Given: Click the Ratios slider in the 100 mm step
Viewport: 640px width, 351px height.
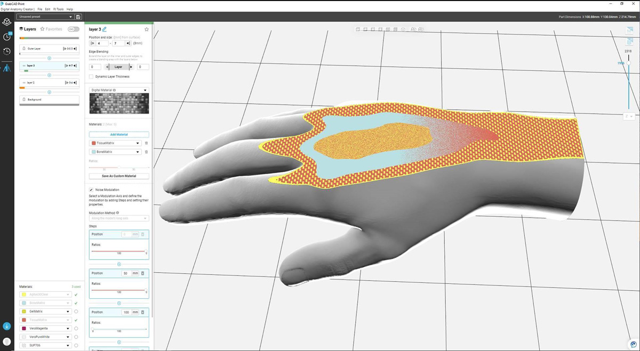Looking at the screenshot, I should (119, 329).
